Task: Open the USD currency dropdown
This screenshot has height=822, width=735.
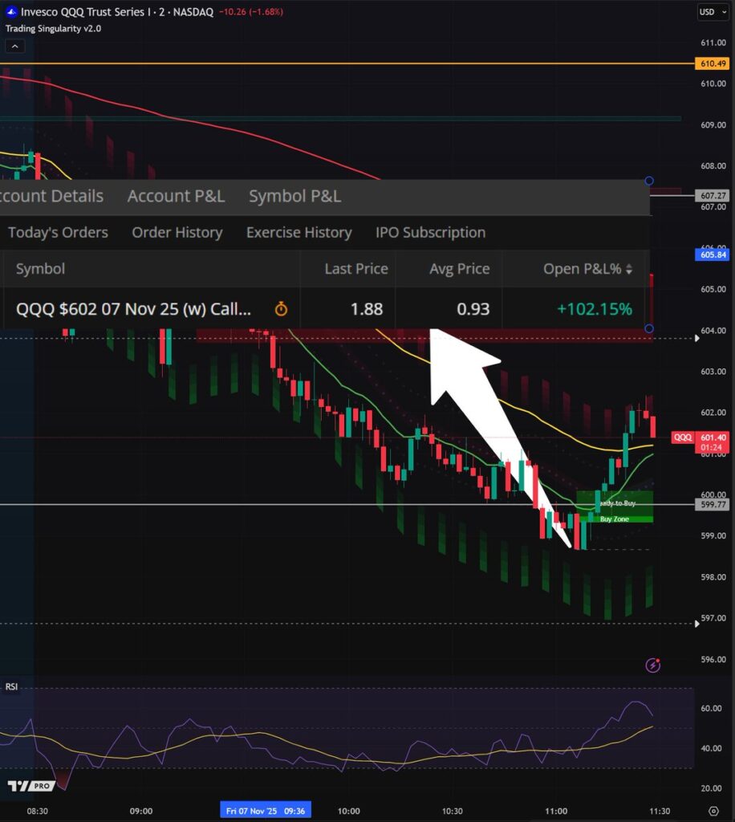Action: 707,12
